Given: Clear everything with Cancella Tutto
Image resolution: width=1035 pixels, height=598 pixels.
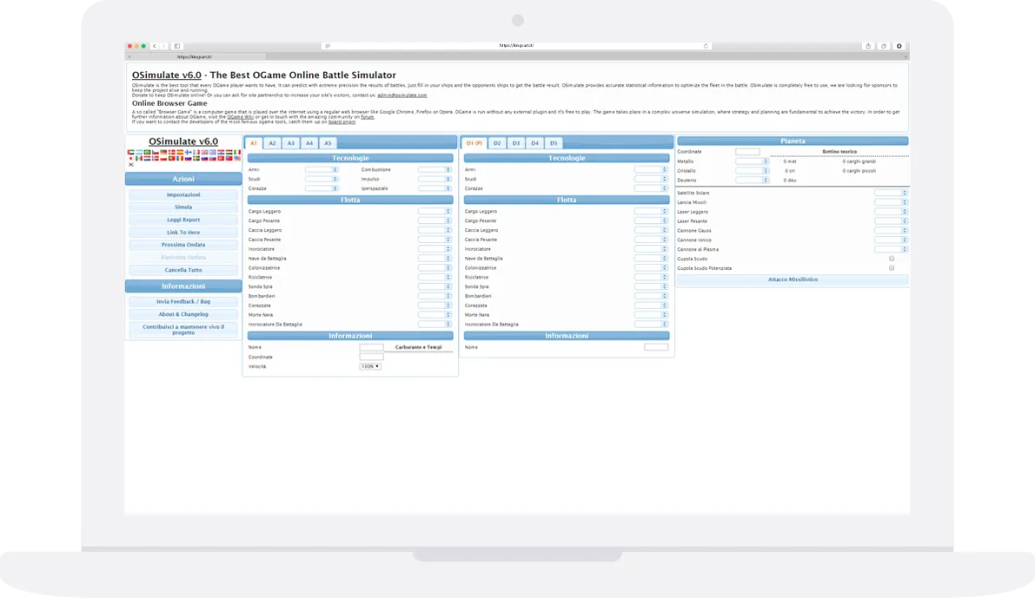Looking at the screenshot, I should [183, 270].
